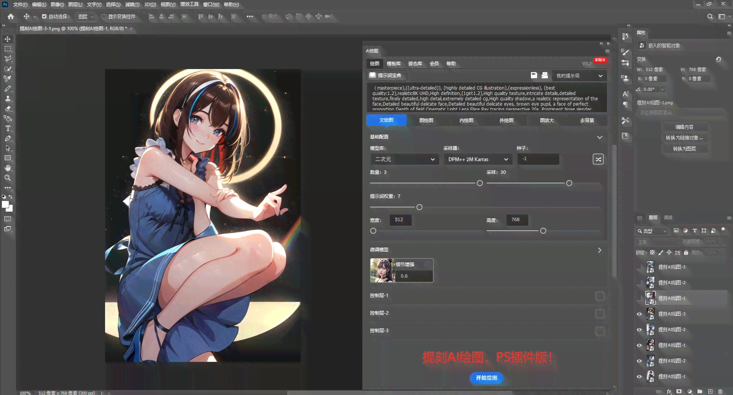This screenshot has height=395, width=733.
Task: Switch to the 图绘图 tab
Action: (426, 120)
